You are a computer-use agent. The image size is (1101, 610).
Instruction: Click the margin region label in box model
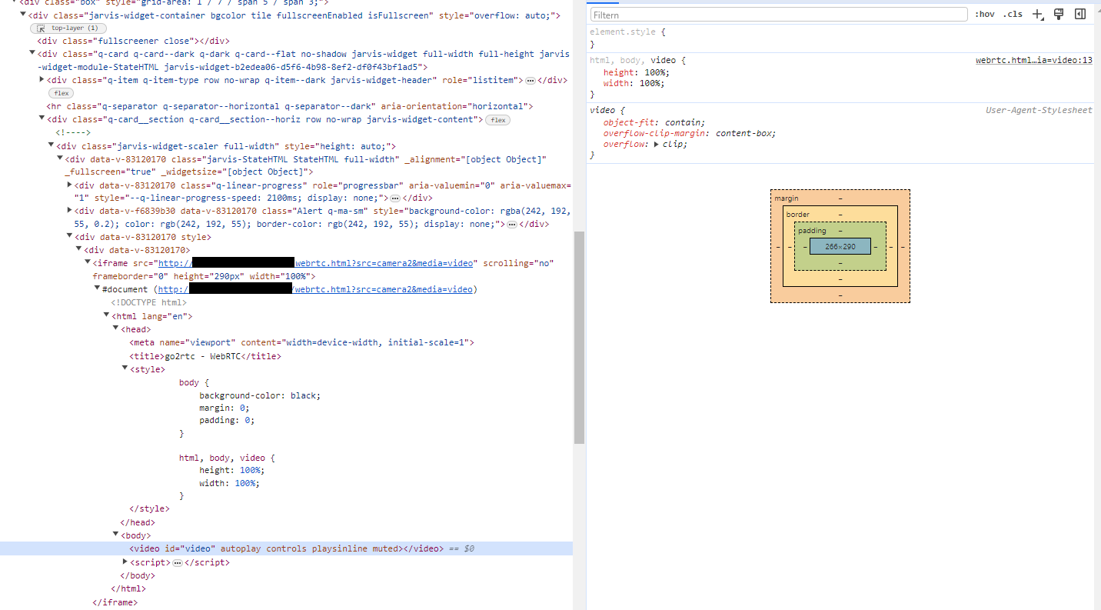tap(787, 198)
